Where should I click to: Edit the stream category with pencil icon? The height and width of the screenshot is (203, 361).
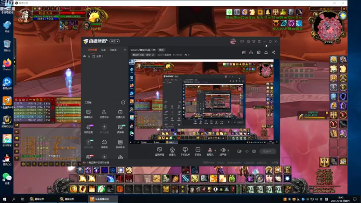[153, 55]
